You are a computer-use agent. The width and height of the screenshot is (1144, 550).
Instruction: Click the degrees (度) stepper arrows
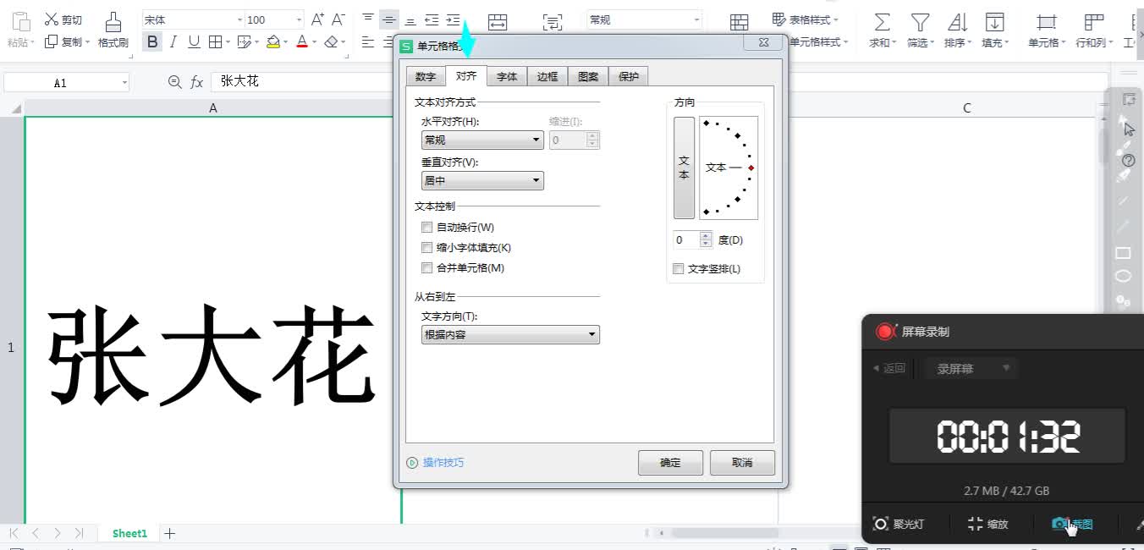pos(707,240)
